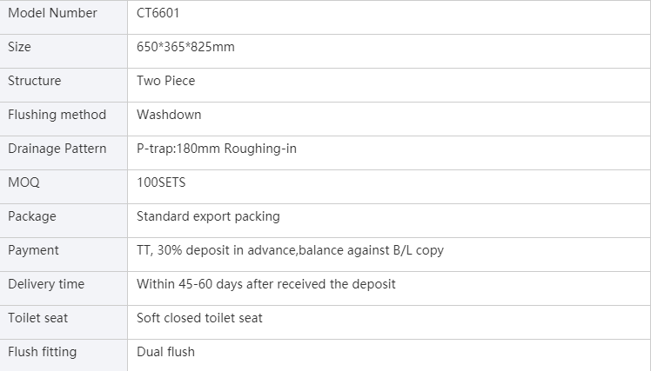Select the 650*365*825mm size value
The image size is (651, 371).
[x=185, y=47]
